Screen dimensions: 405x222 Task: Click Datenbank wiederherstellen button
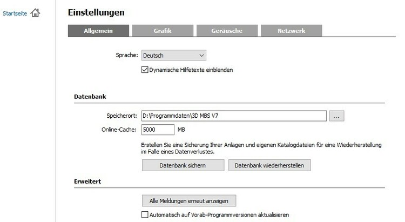(x=269, y=165)
